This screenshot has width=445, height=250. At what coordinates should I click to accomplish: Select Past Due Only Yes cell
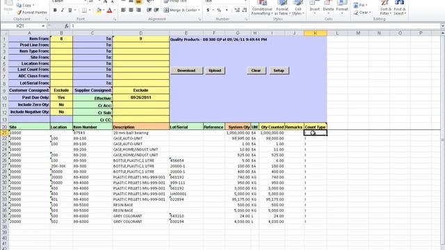61,97
